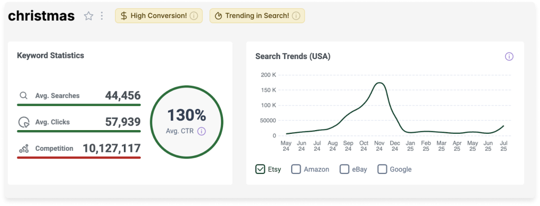540x206 pixels.
Task: Click the christmas keyword title
Action: point(41,16)
